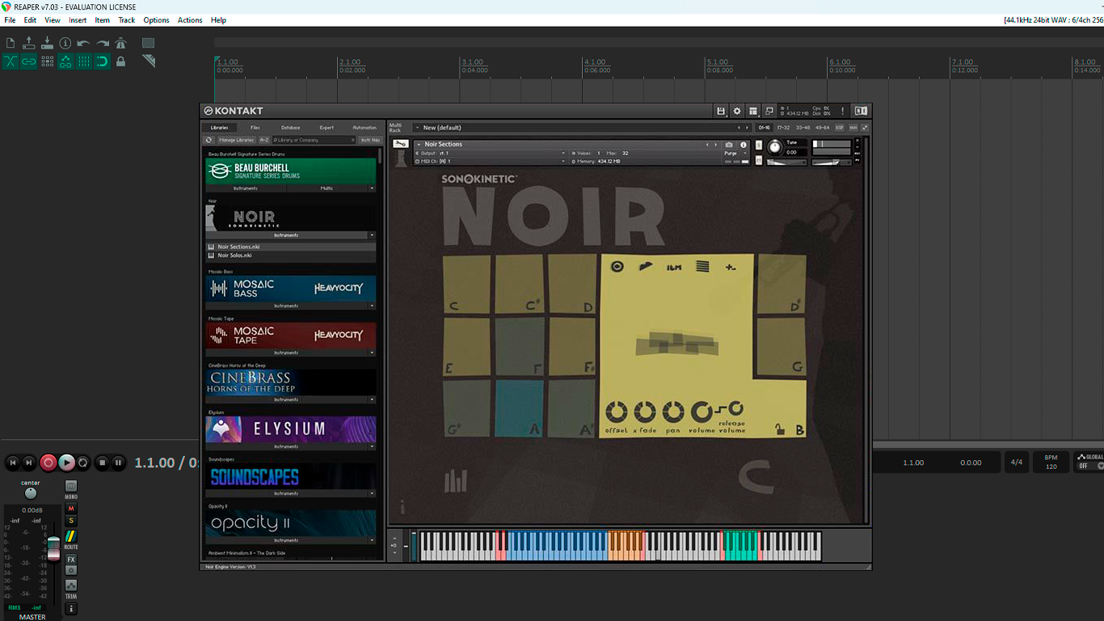Screen dimensions: 1104x621
Task: Toggle REAPER's metronome icon
Action: tap(121, 43)
